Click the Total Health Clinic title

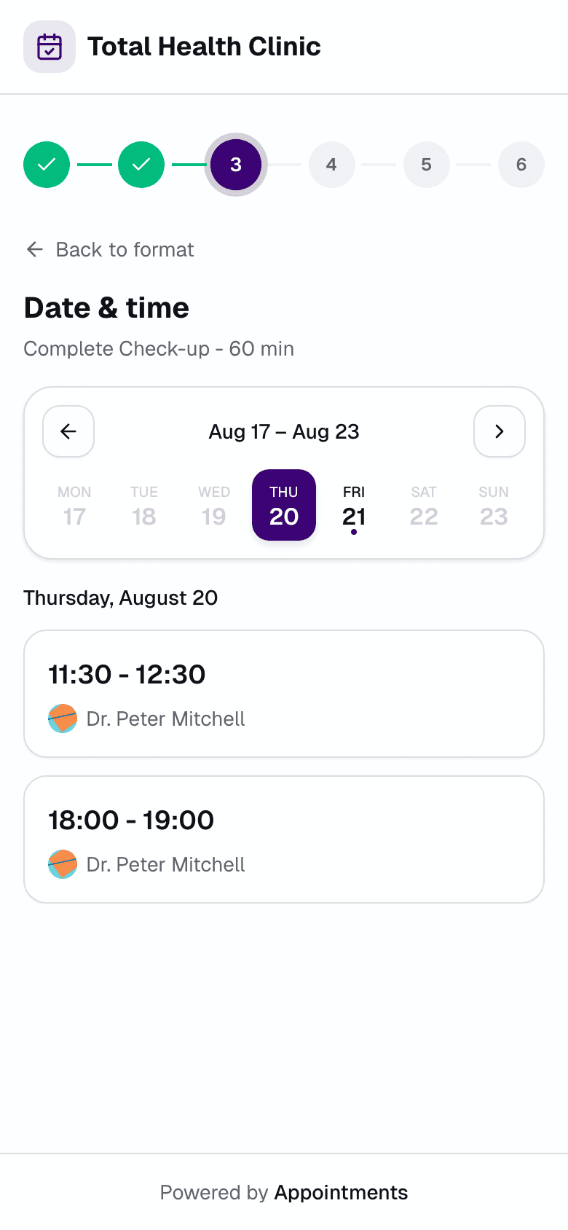pyautogui.click(x=204, y=47)
